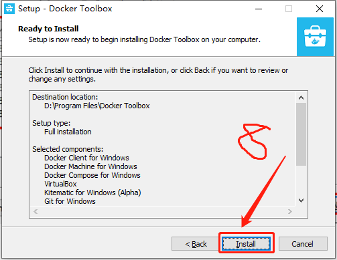This screenshot has height=260, width=337.
Task: Click the scroll right arrow below summary
Action: [290, 211]
